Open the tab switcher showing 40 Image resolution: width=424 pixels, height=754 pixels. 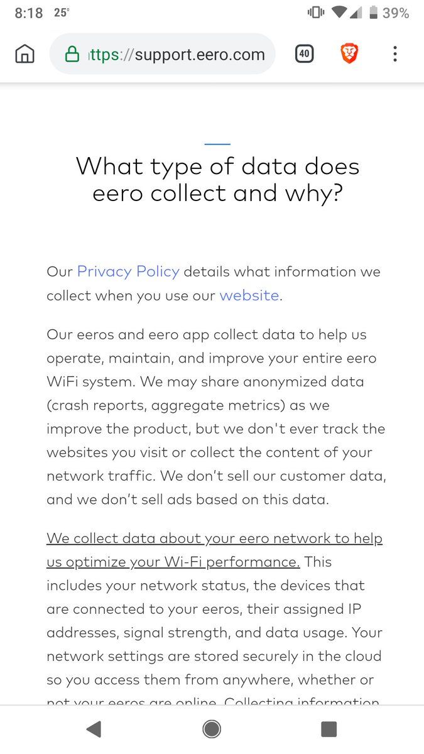click(x=304, y=54)
